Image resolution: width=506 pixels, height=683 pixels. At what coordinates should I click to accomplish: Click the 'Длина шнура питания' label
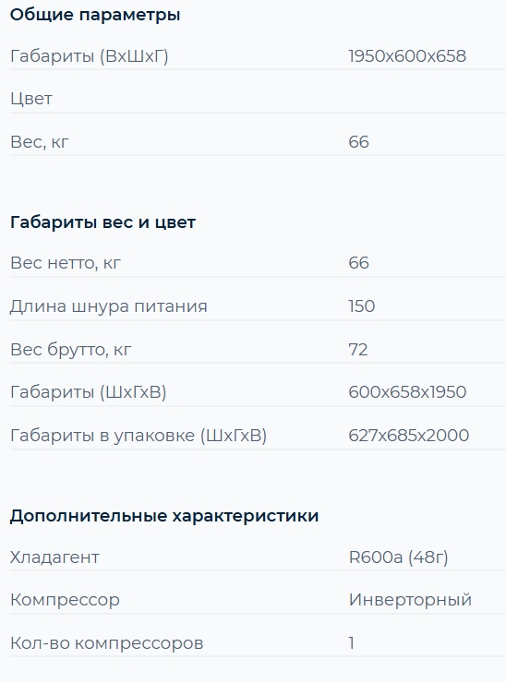pos(109,306)
